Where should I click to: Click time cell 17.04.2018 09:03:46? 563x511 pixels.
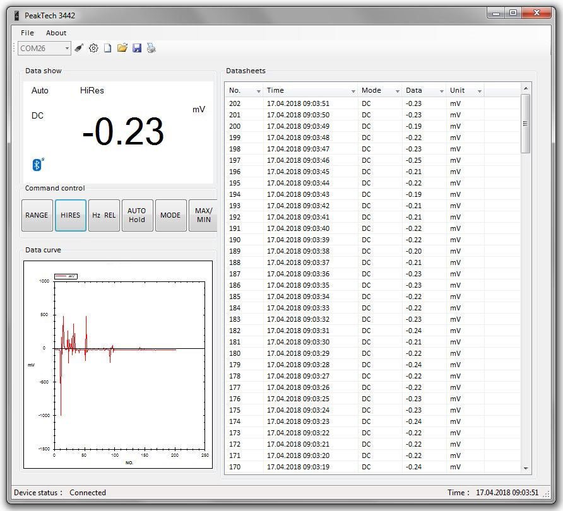(x=298, y=160)
